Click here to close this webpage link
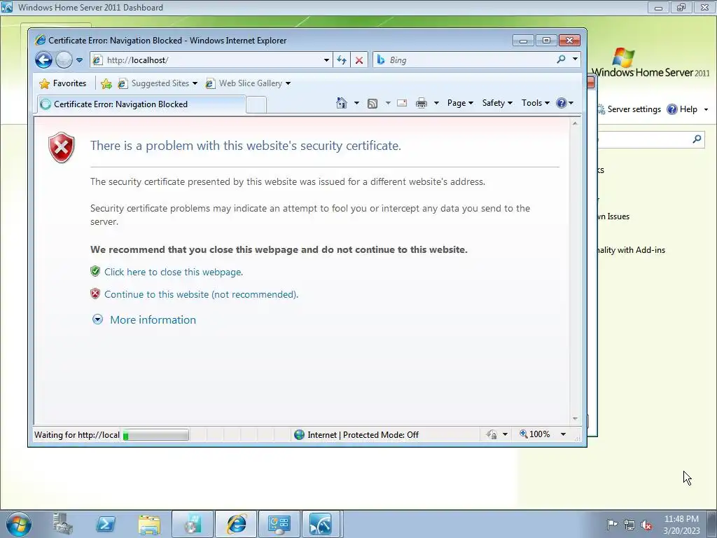Screen dimensions: 717x538 pos(174,272)
